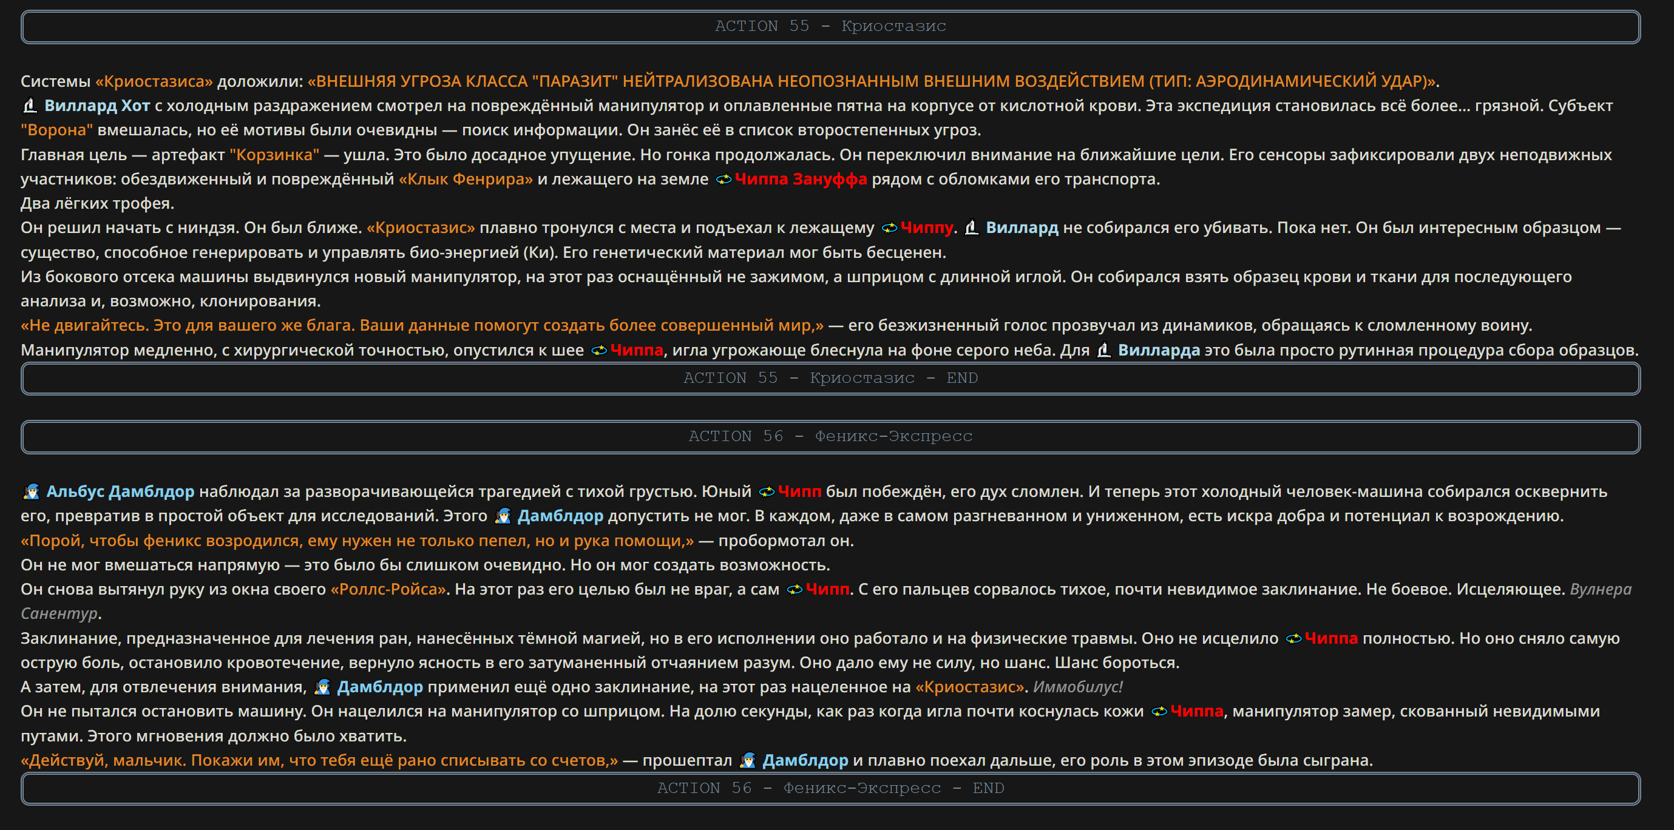Click the blue name «Альбус Дамблдор»

click(x=120, y=491)
